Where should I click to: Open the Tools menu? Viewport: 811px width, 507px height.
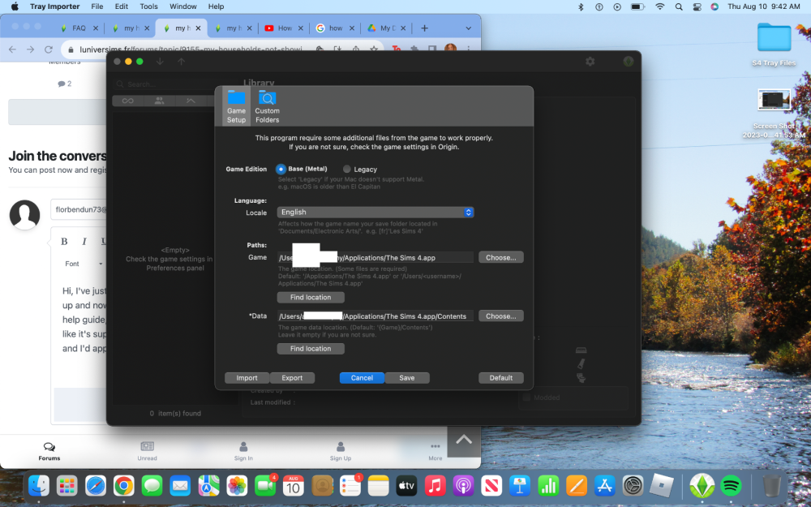click(149, 6)
